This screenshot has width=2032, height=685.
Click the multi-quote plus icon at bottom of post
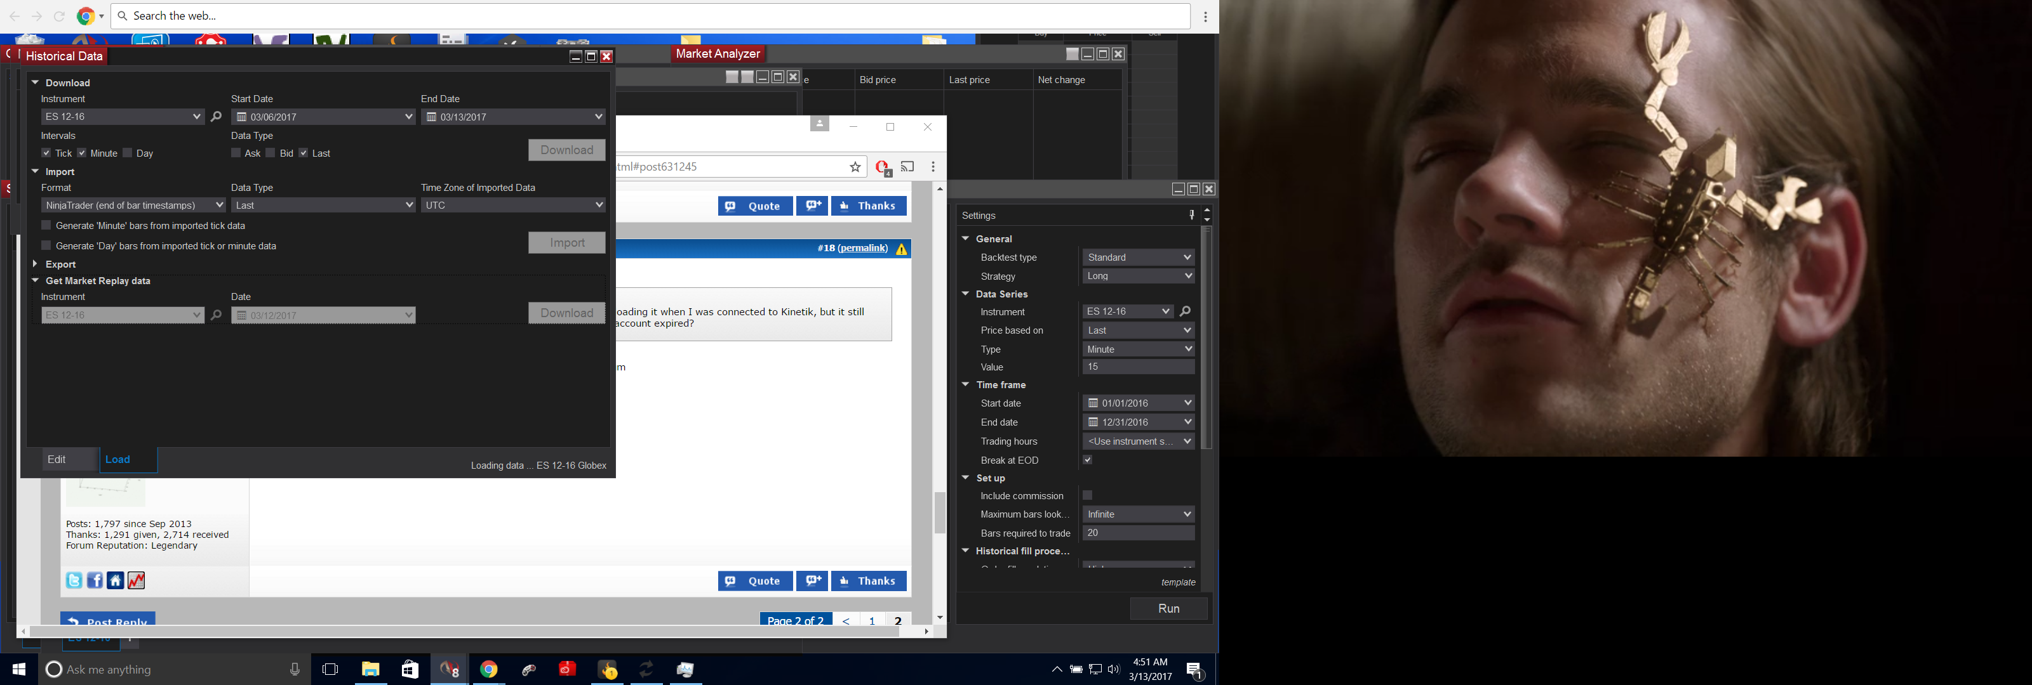[812, 581]
